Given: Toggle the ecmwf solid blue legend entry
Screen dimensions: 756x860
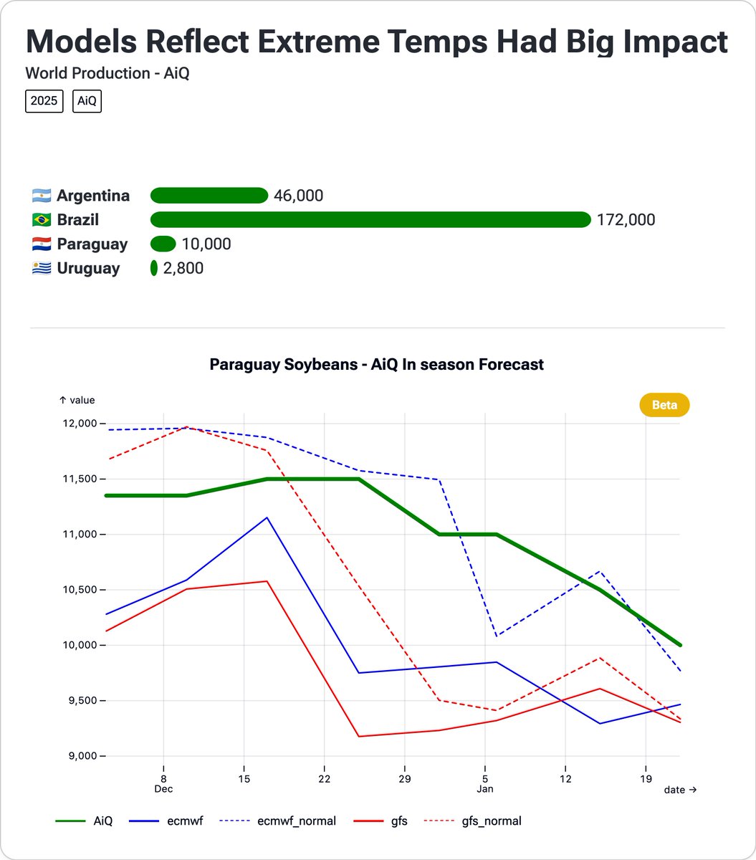Looking at the screenshot, I should pyautogui.click(x=166, y=821).
